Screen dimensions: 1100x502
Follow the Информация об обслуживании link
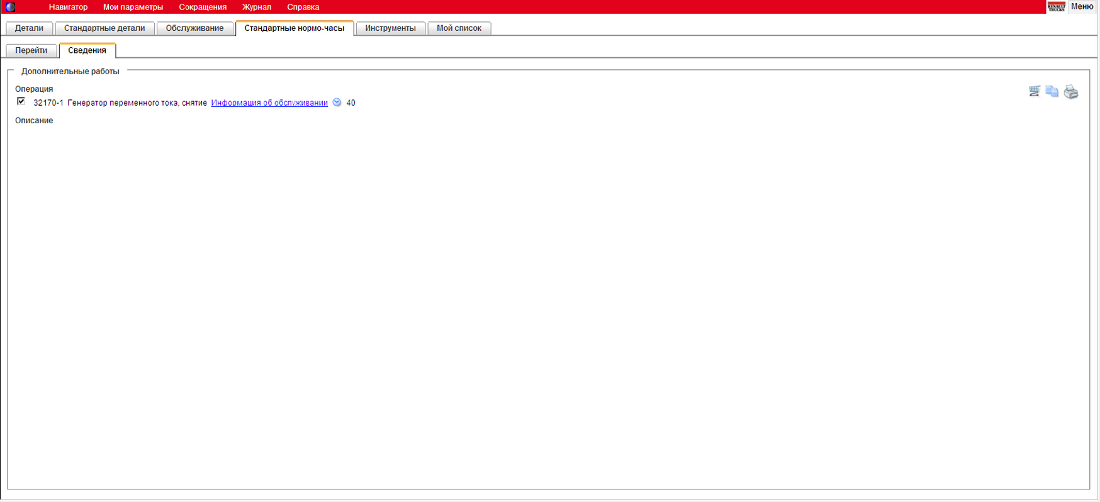[269, 103]
